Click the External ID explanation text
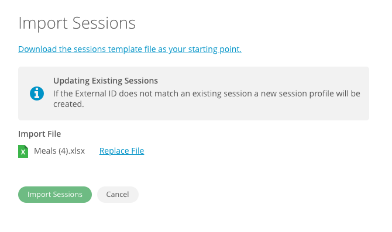This screenshot has height=232, width=392. point(207,99)
